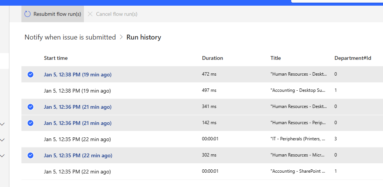This screenshot has width=383, height=187.
Task: Click the Run history breadcrumb text
Action: (x=144, y=37)
